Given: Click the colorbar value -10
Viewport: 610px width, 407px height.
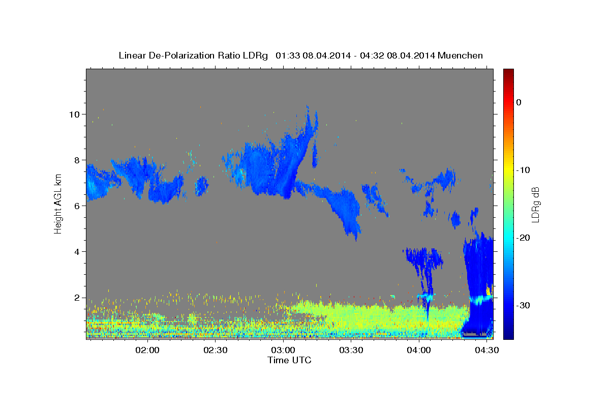Looking at the screenshot, I should pyautogui.click(x=523, y=170).
